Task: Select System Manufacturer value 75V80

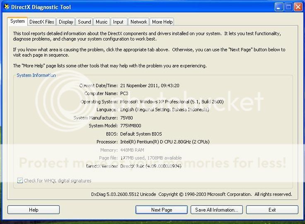Action: tap(126, 118)
